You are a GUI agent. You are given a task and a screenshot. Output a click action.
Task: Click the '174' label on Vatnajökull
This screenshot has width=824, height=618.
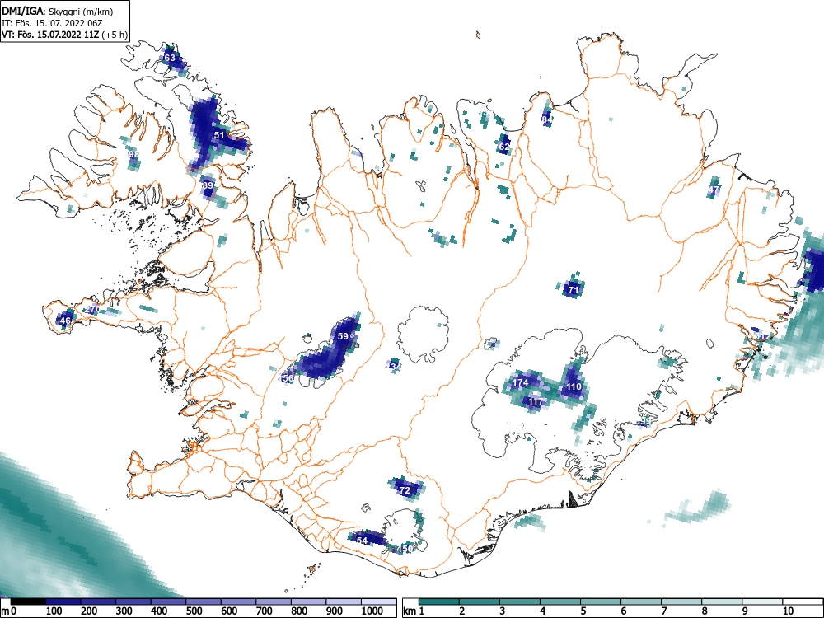click(x=520, y=382)
